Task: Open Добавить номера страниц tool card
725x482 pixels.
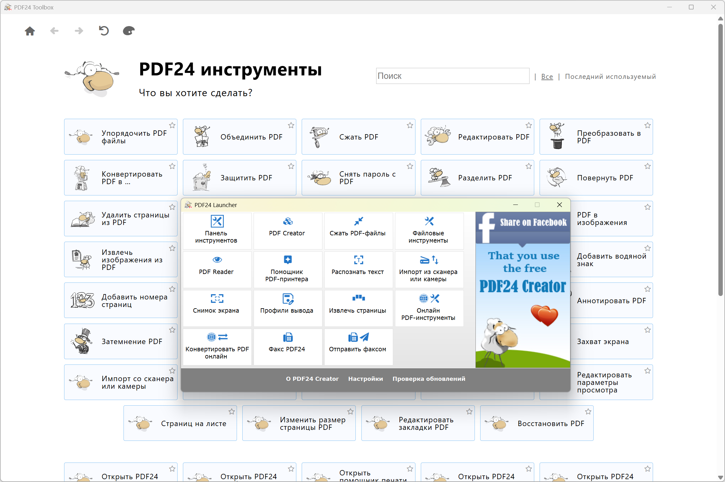Action: coord(121,300)
